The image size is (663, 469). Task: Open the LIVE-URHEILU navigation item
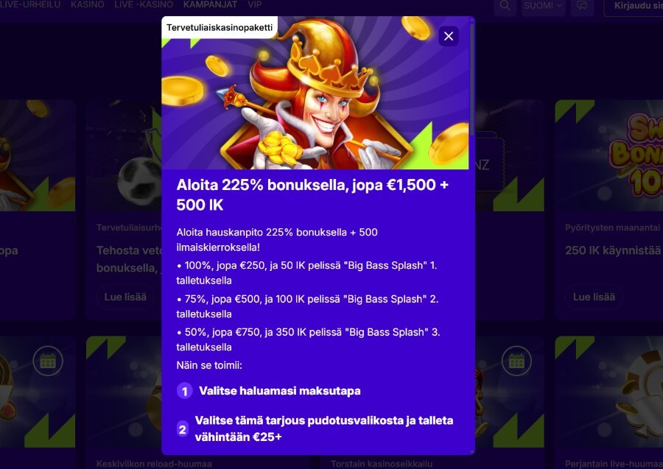(30, 4)
